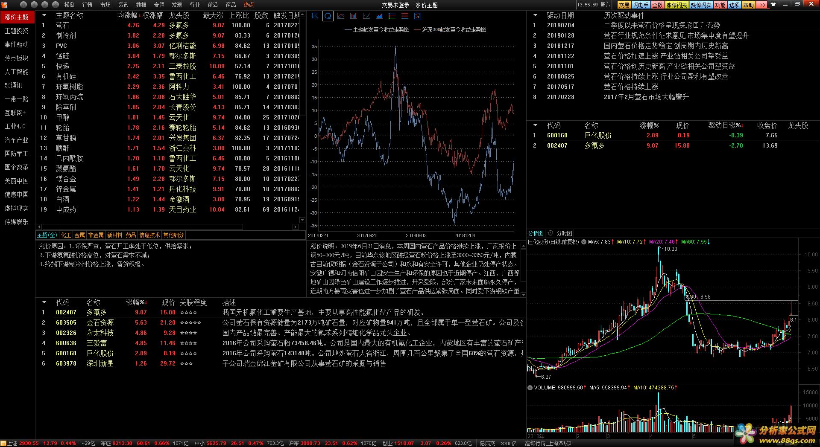Click the blue refresh circle chart tool
820x447 pixels.
click(328, 16)
